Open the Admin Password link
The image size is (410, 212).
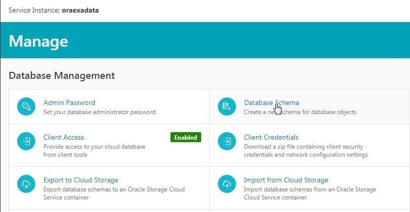[69, 102]
